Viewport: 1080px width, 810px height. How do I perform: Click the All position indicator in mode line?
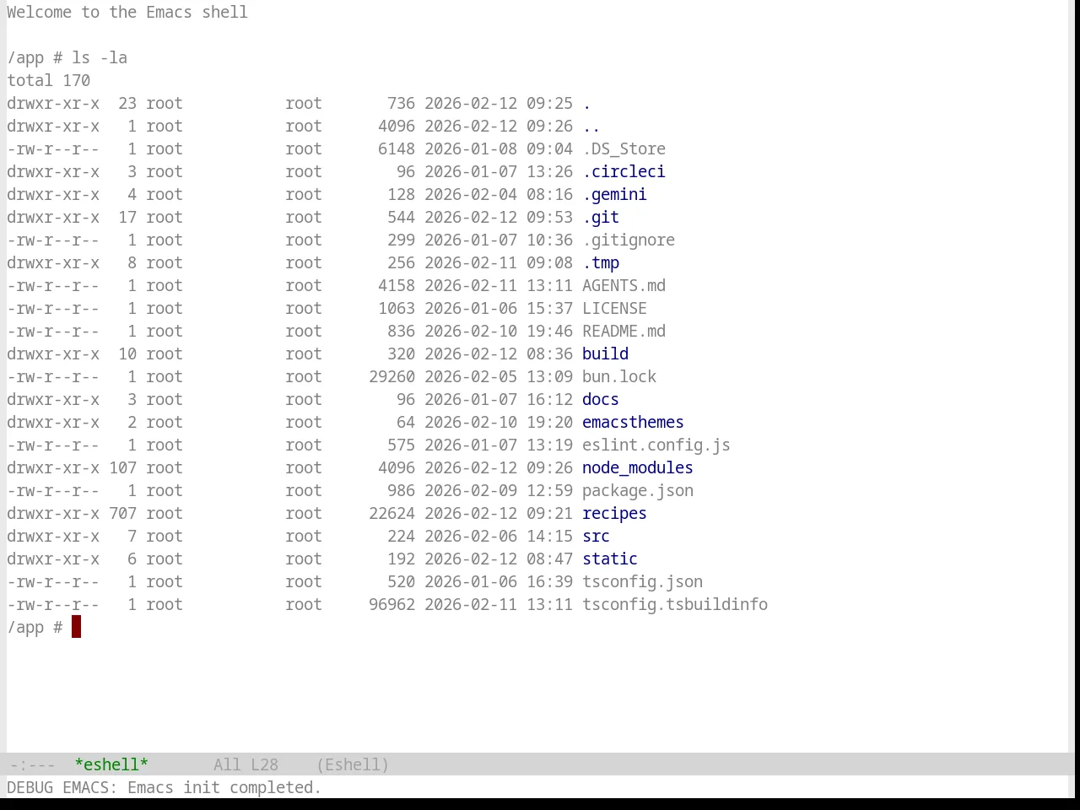point(227,764)
